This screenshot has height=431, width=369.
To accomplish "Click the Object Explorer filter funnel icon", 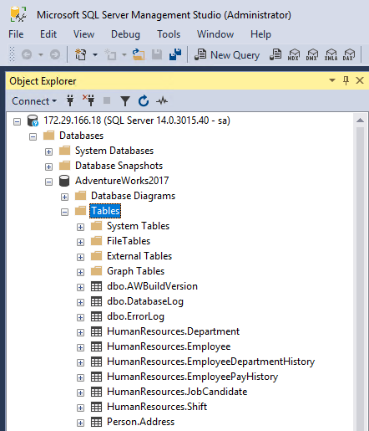I will pyautogui.click(x=125, y=101).
